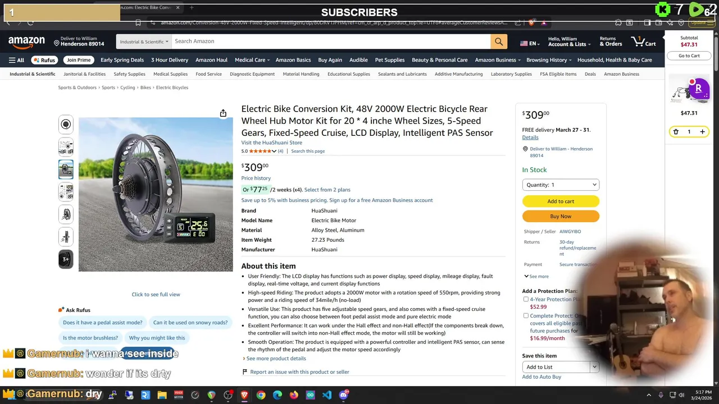Open Account & Lists dropdown
Image resolution: width=719 pixels, height=404 pixels.
pos(568,42)
